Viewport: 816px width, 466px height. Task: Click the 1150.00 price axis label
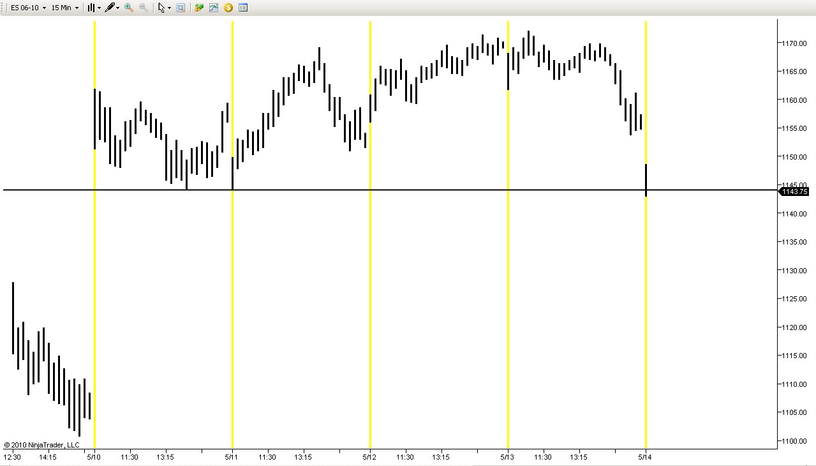(796, 156)
